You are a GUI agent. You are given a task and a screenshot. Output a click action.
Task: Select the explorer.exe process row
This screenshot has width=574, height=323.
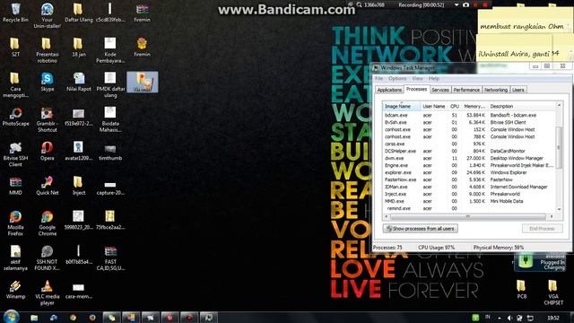pyautogui.click(x=469, y=172)
